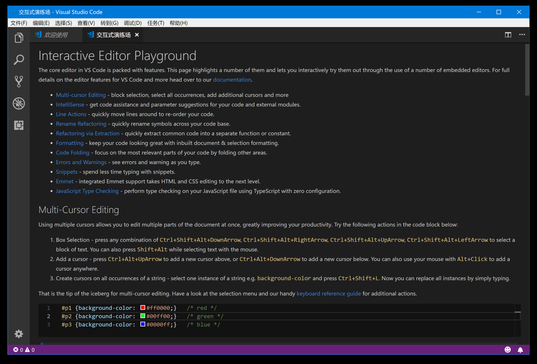537x364 pixels.
Task: Open the 调试(D) menu
Action: [133, 23]
